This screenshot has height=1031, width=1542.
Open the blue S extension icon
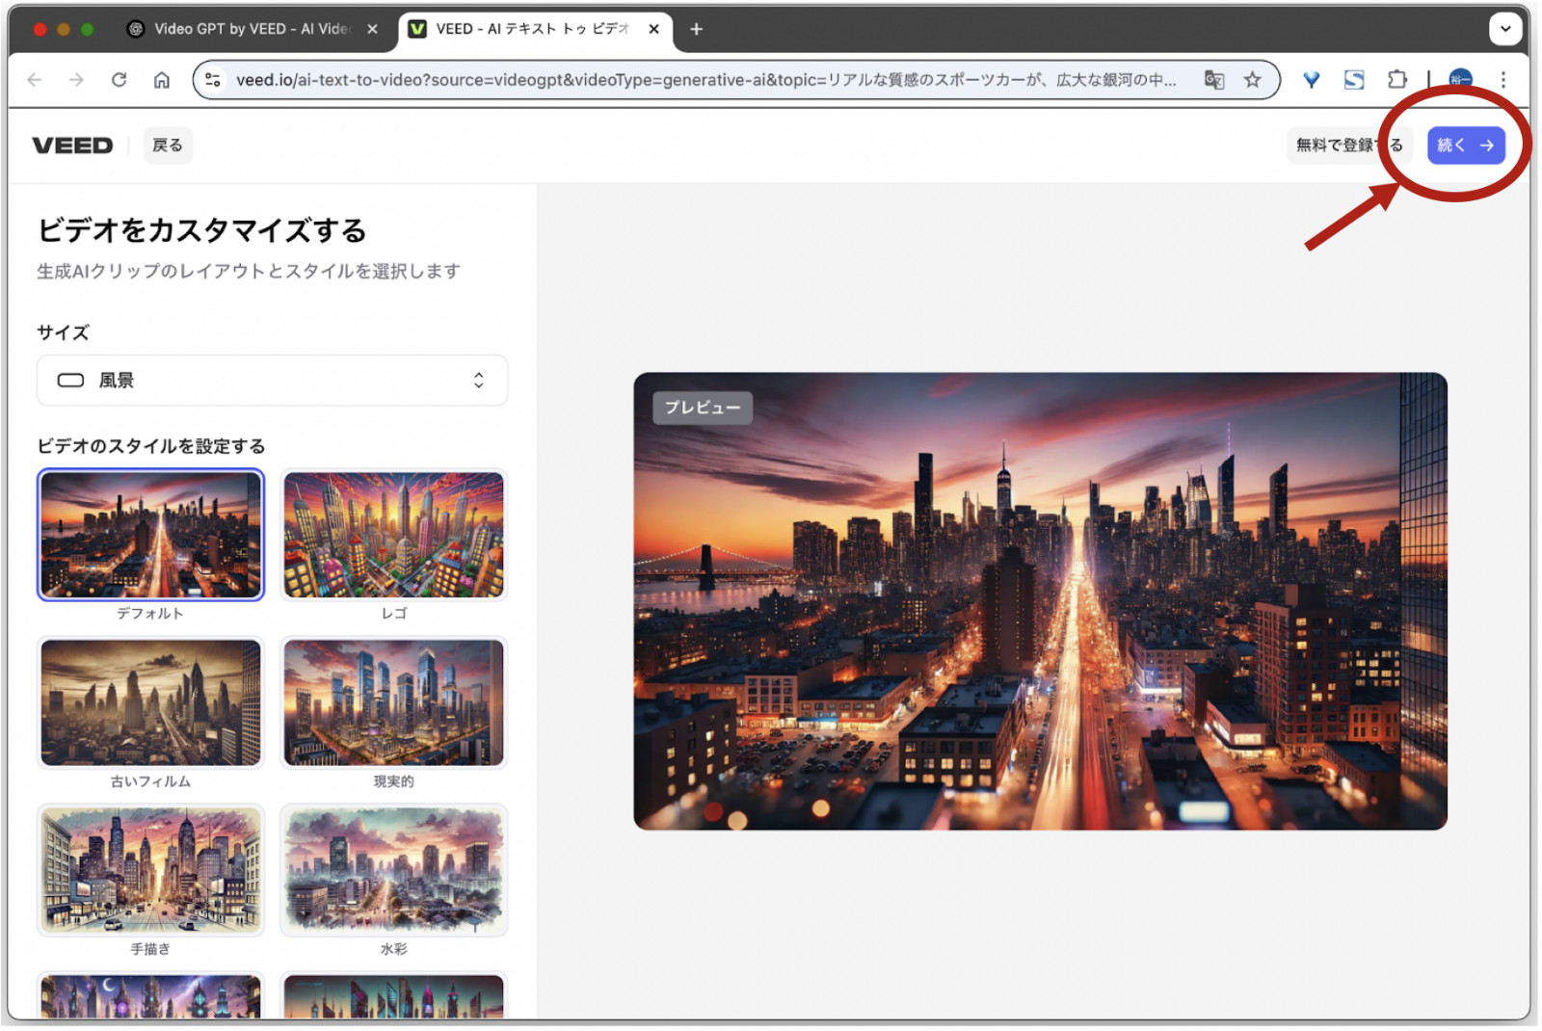click(x=1354, y=80)
